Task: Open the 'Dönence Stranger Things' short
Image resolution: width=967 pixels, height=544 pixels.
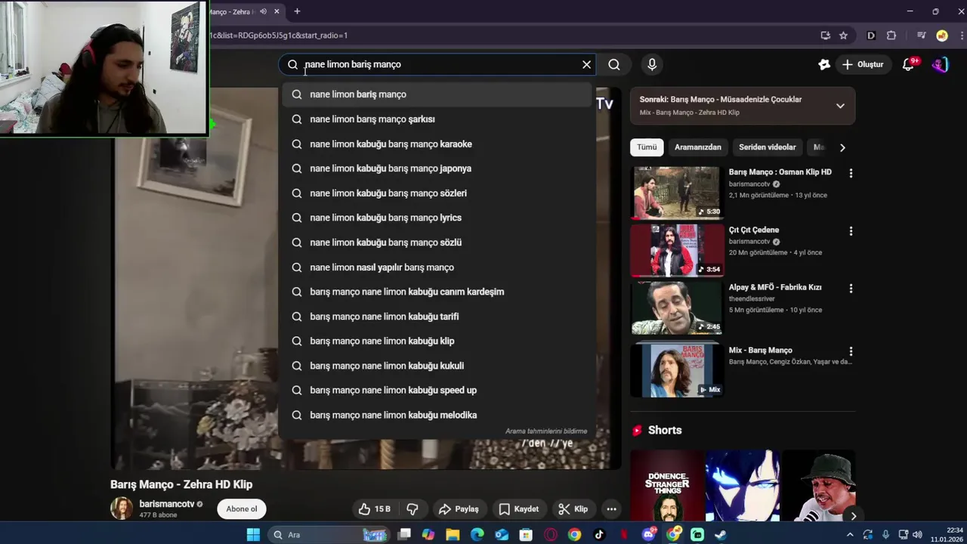Action: pos(668,486)
